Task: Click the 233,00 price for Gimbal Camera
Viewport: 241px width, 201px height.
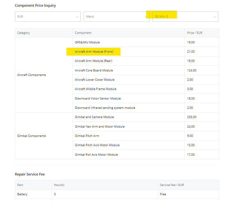Action: [x=192, y=117]
